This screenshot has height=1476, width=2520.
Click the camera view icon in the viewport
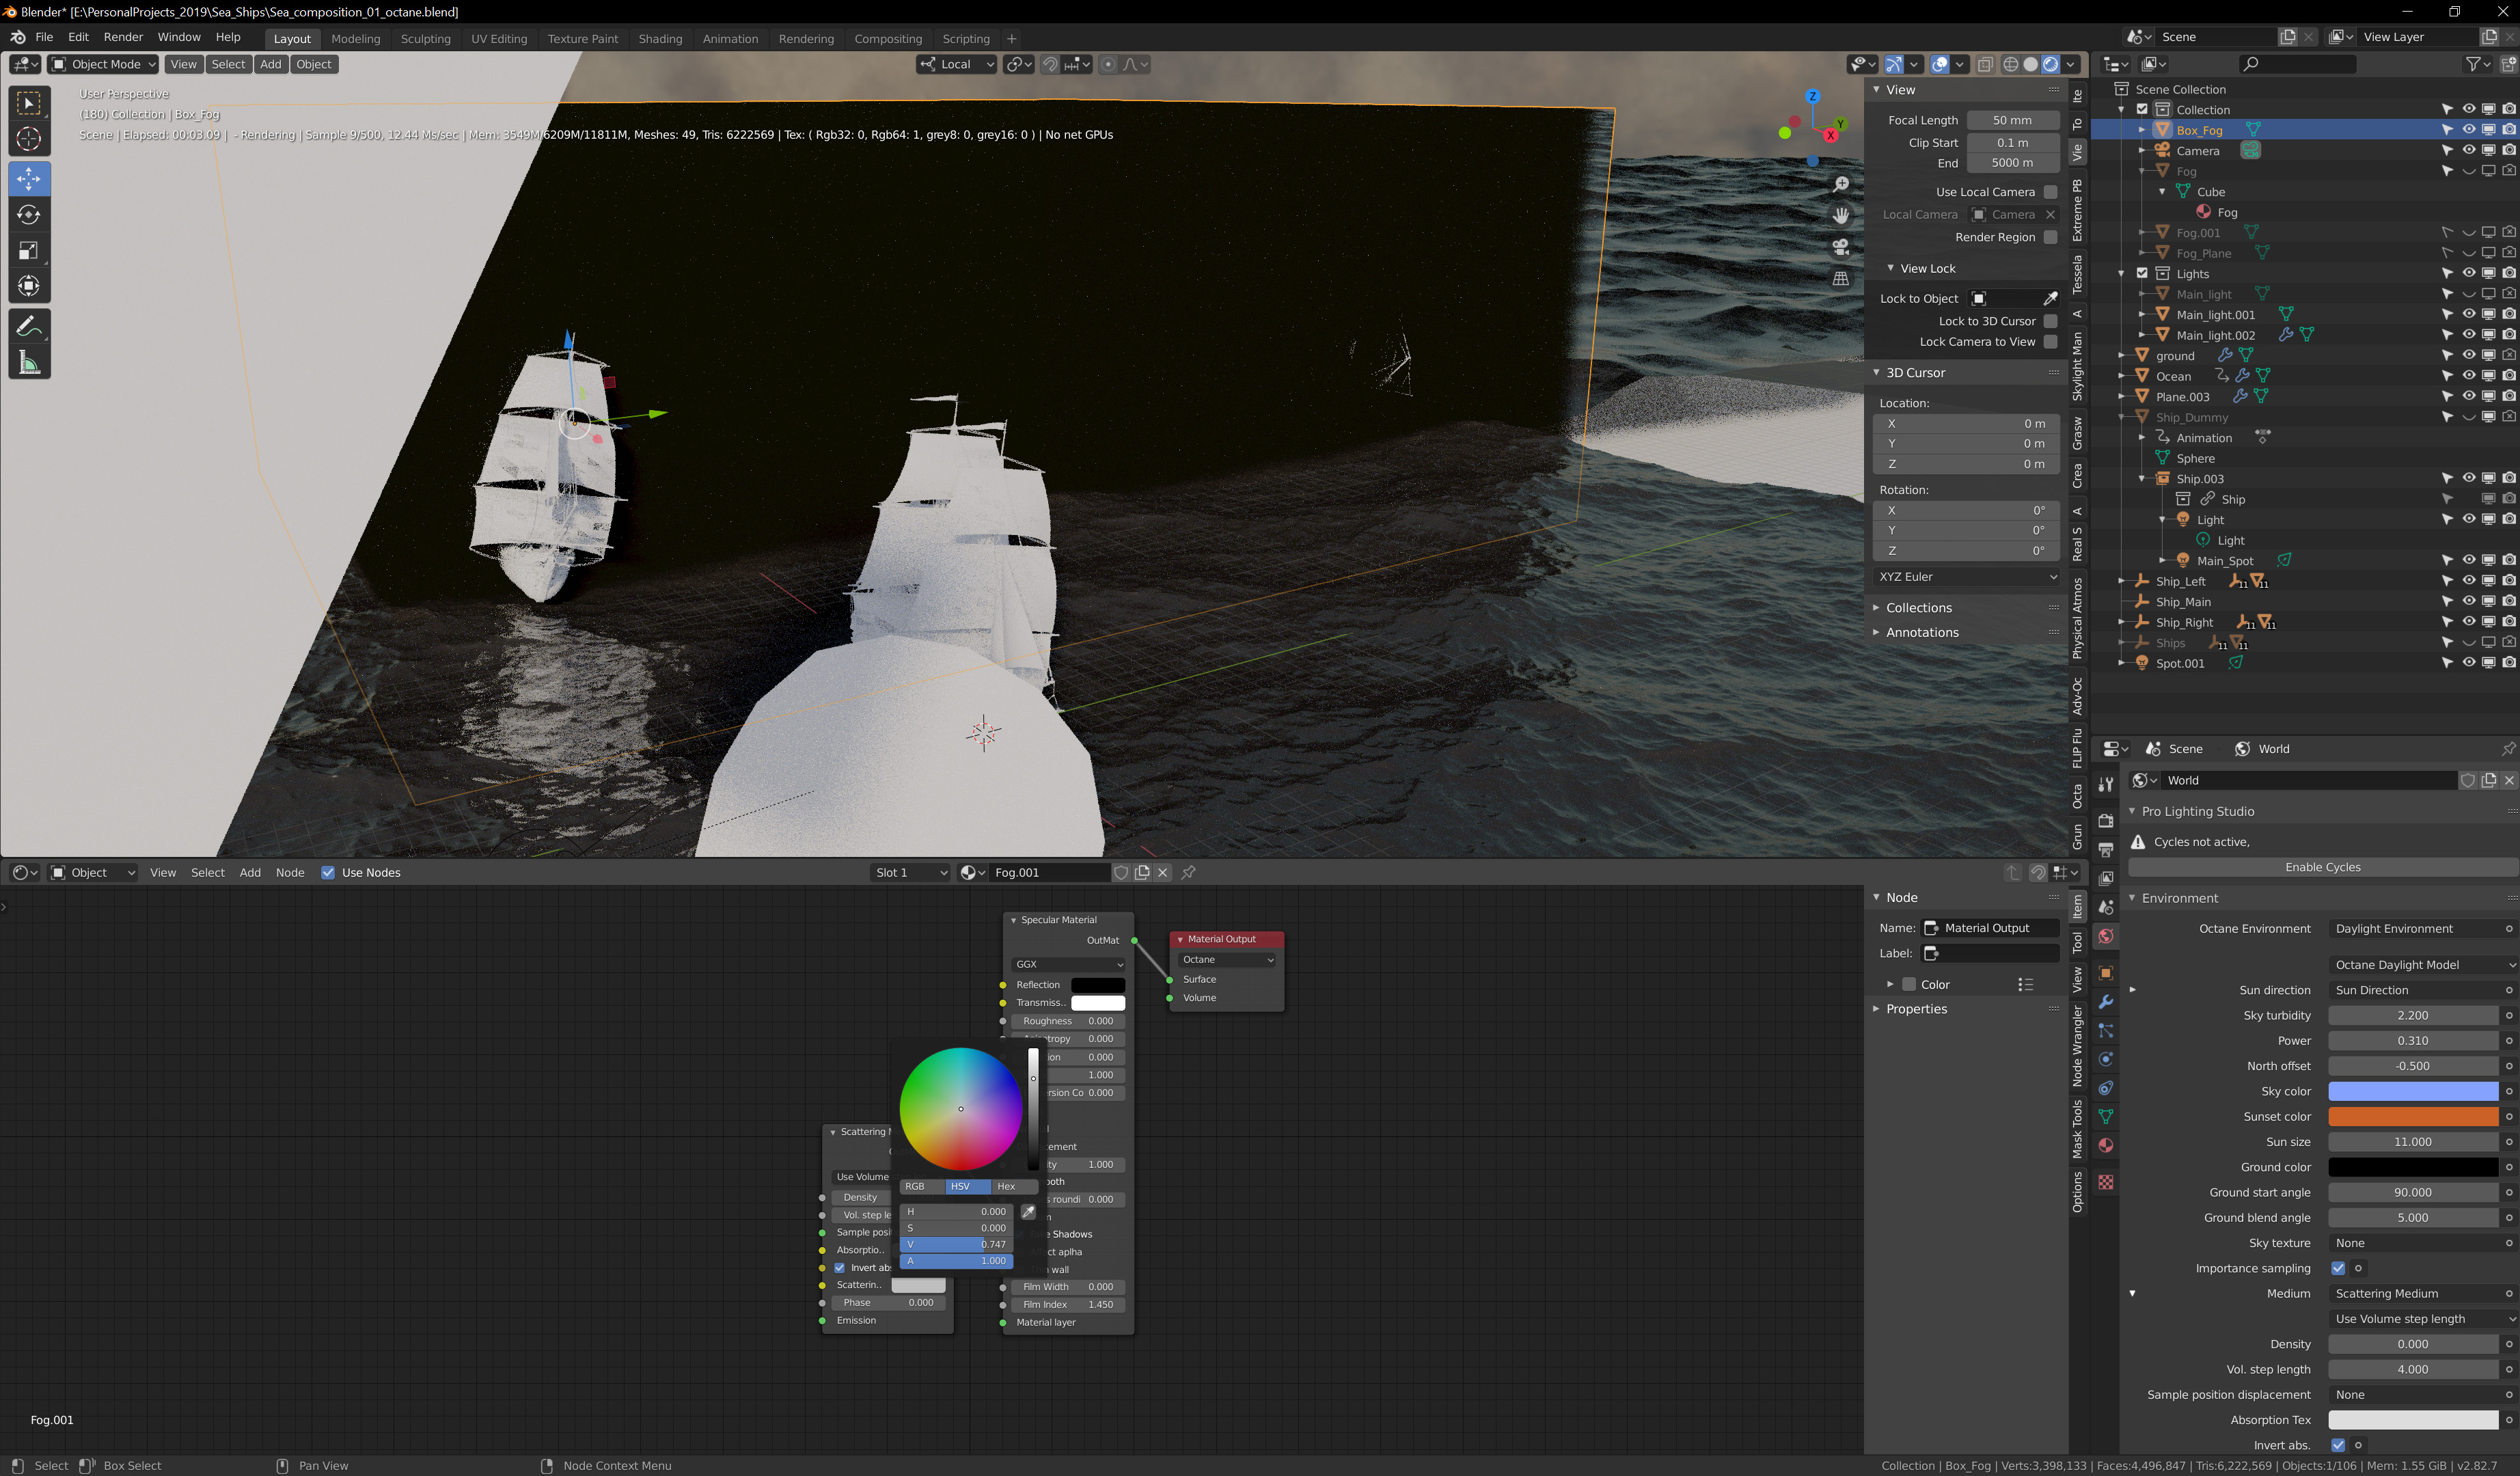(1840, 247)
